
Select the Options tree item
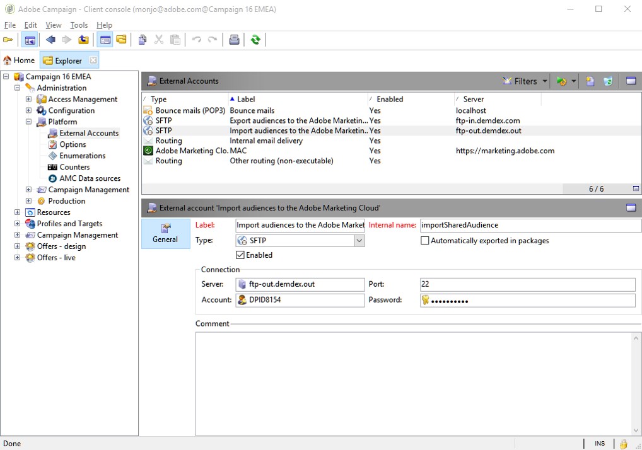(73, 144)
